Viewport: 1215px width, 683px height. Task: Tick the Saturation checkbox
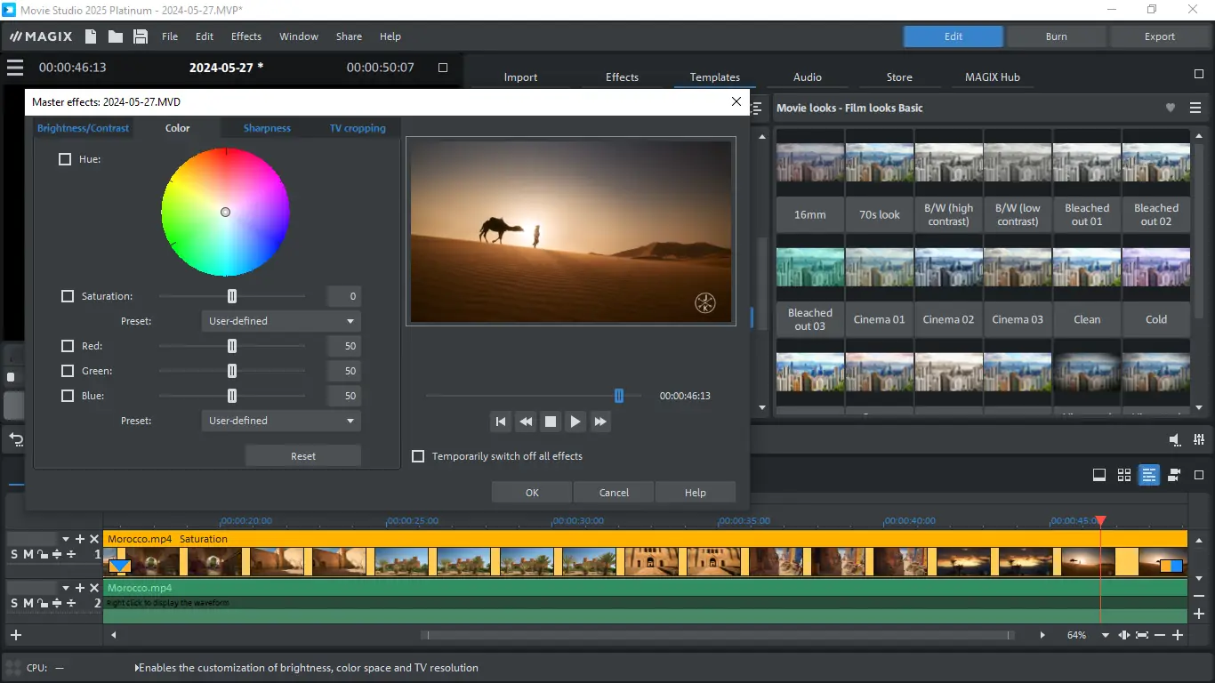pyautogui.click(x=68, y=296)
